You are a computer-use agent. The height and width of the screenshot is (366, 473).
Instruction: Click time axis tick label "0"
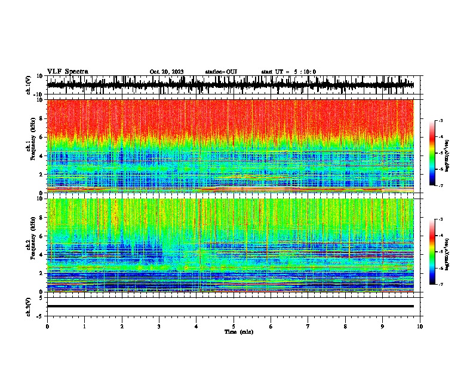[x=47, y=327]
